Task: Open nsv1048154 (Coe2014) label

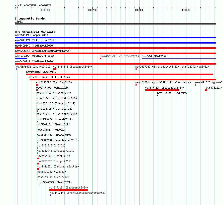Action: coord(41,72)
